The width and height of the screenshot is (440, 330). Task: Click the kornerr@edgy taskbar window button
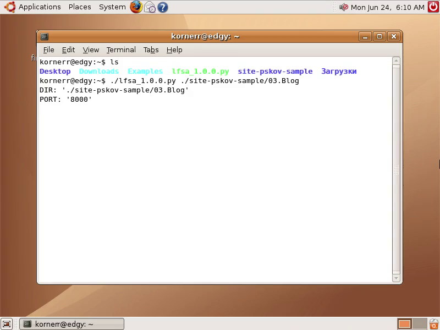pyautogui.click(x=71, y=324)
